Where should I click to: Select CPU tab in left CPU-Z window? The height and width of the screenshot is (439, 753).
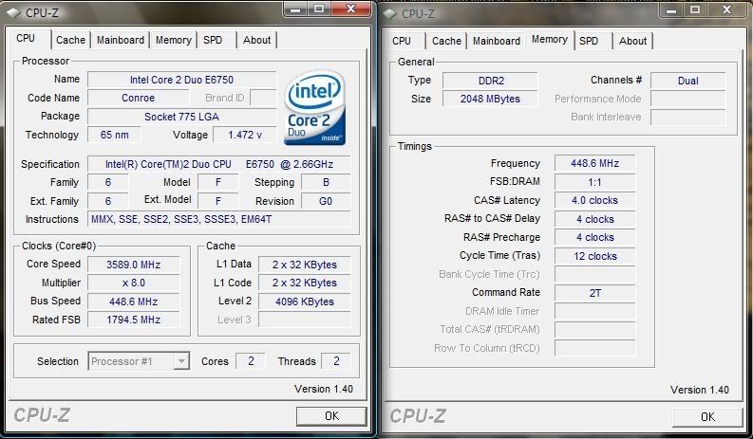click(x=26, y=38)
